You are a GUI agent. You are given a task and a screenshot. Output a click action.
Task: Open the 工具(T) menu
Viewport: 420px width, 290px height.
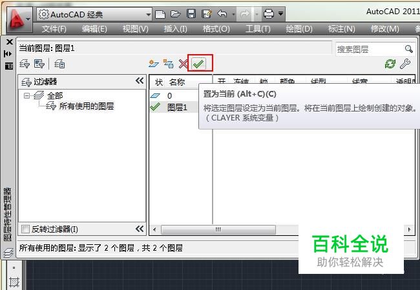(258, 28)
